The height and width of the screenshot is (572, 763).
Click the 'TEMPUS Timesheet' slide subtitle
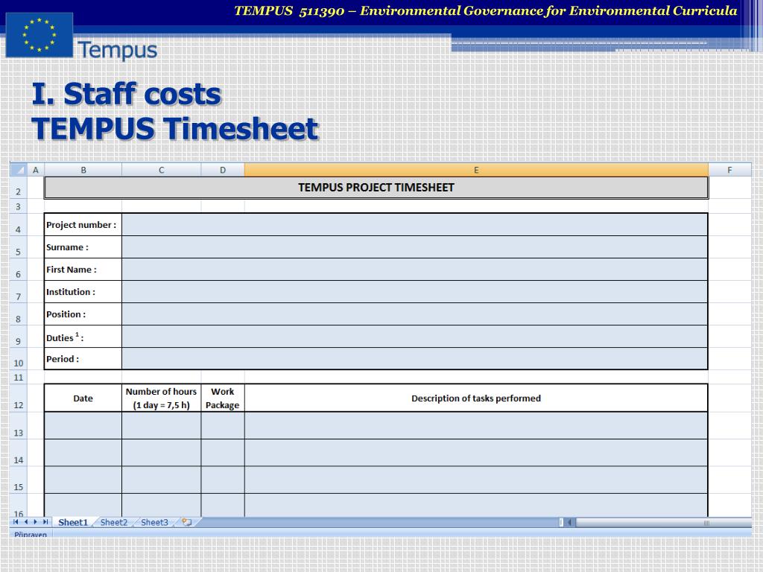pos(175,128)
